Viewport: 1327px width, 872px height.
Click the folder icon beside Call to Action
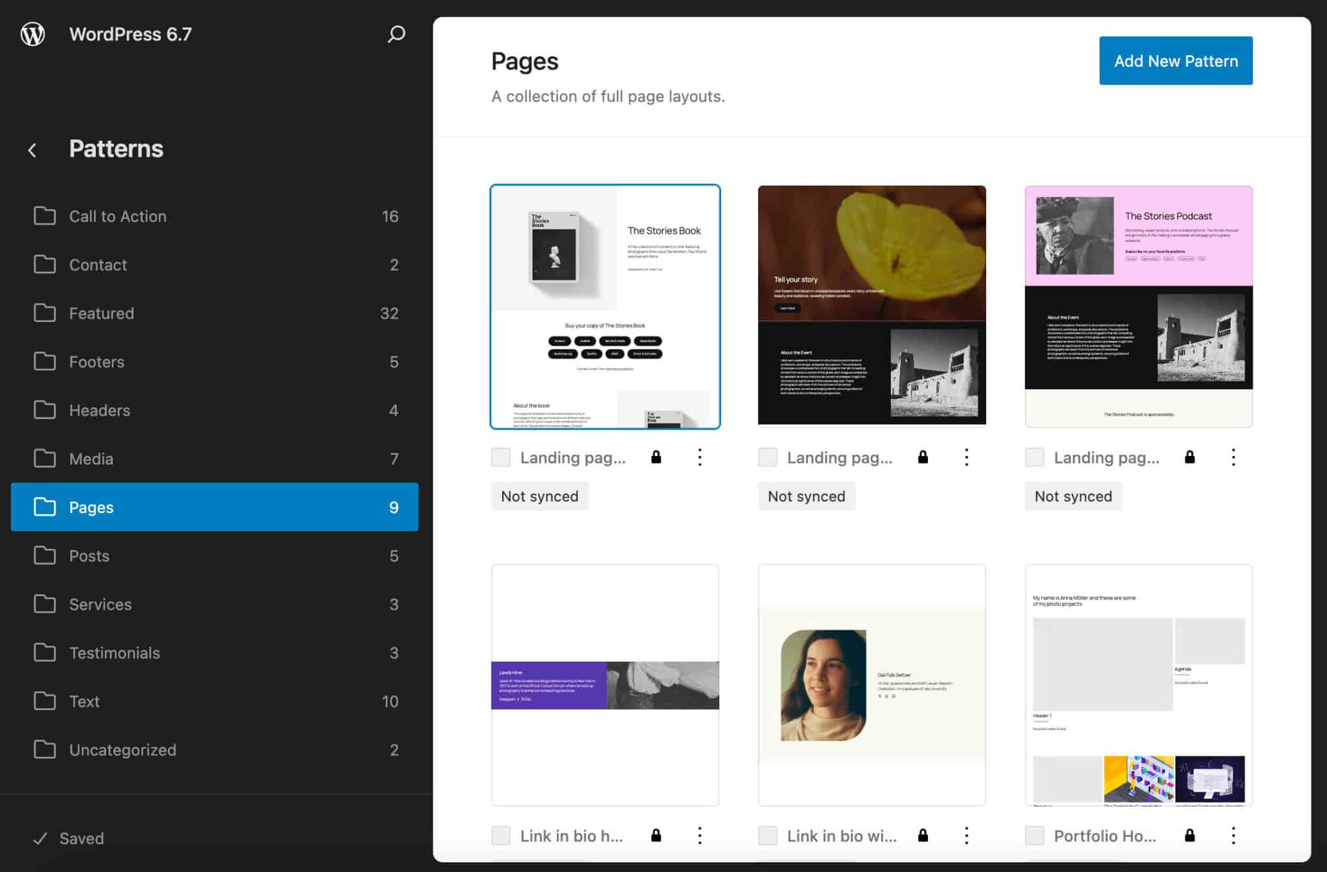[x=45, y=216]
